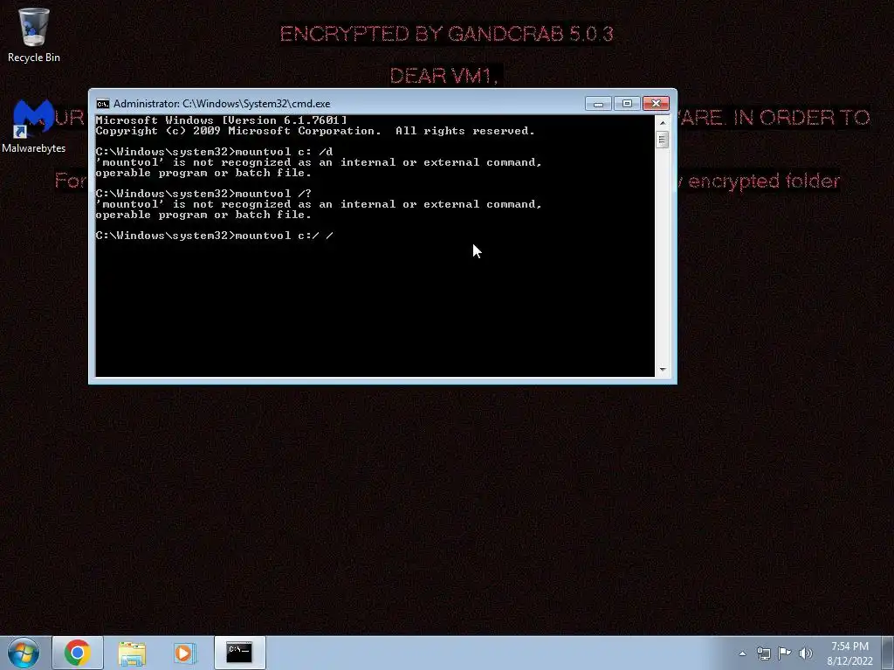Select the Malwarebytes desktop shortcut
Viewport: 894px width, 670px height.
34,126
